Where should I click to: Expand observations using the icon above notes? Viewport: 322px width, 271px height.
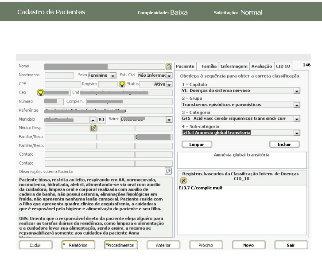(168, 171)
